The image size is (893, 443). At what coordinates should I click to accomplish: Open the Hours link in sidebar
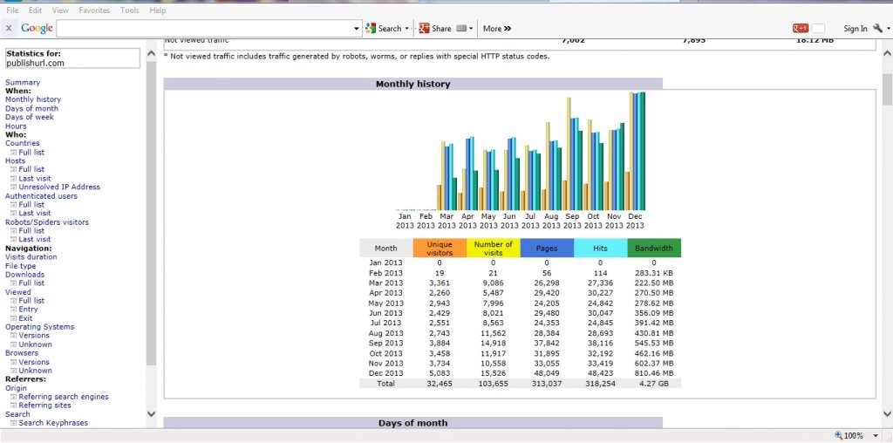point(16,126)
